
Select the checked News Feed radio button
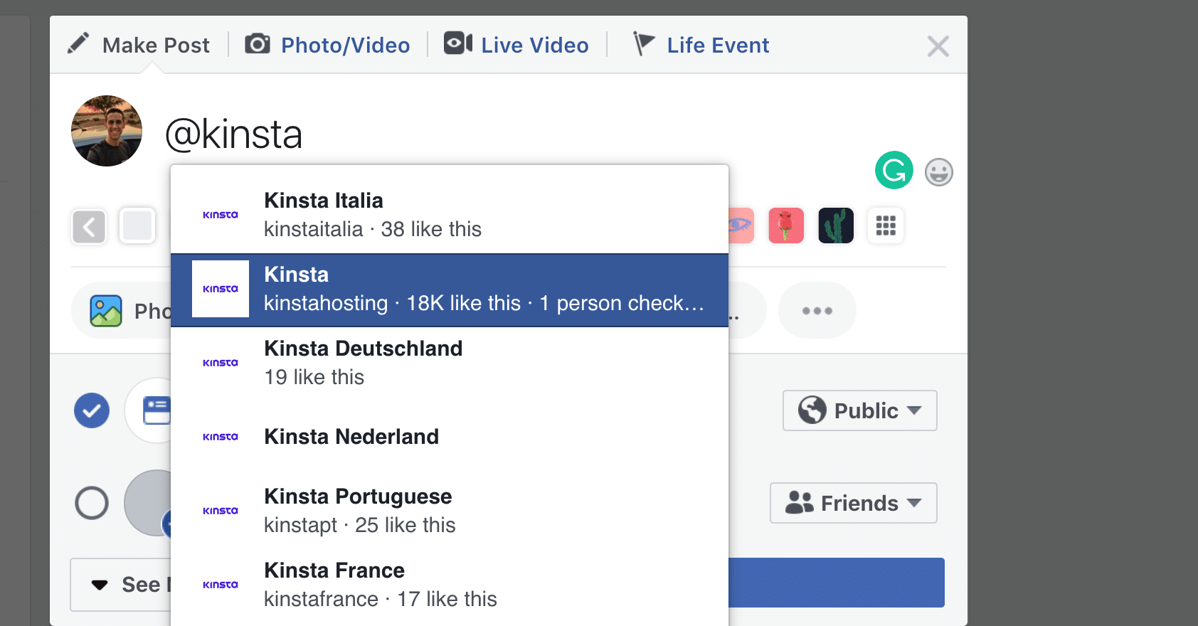pyautogui.click(x=91, y=410)
